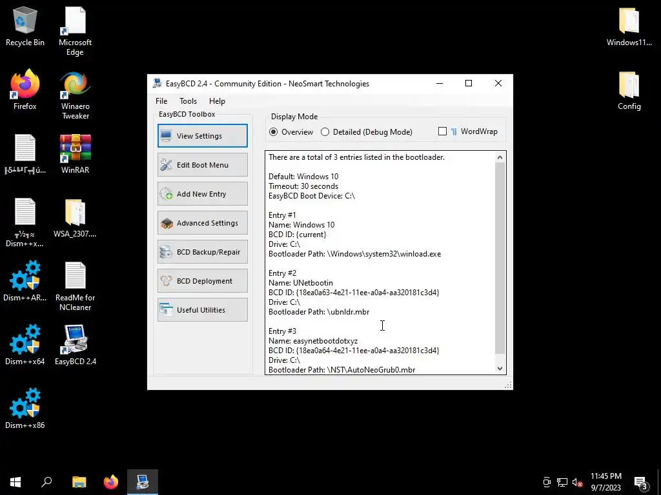Open notification center icon

641,482
